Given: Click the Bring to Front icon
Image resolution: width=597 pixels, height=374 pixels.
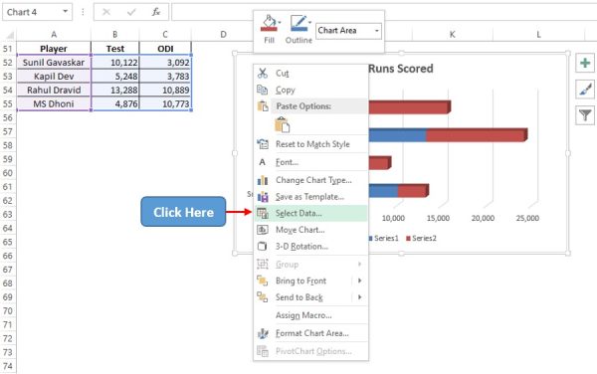Looking at the screenshot, I should pyautogui.click(x=263, y=280).
